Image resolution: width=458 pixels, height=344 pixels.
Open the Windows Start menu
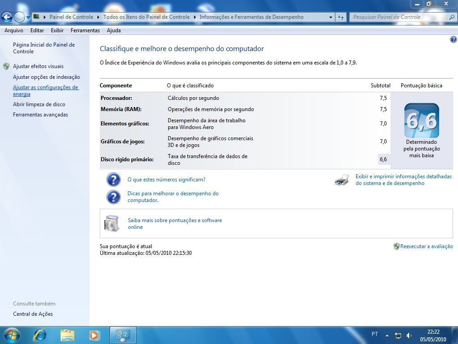tap(12, 335)
